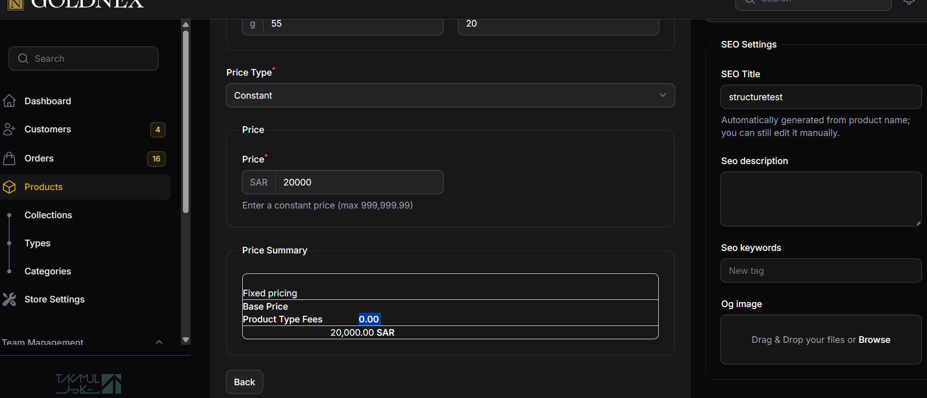Image resolution: width=927 pixels, height=398 pixels.
Task: Click the sidebar search magnifier icon
Action: pyautogui.click(x=23, y=59)
